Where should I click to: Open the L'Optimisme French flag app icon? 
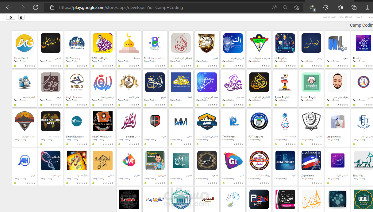click(311, 160)
